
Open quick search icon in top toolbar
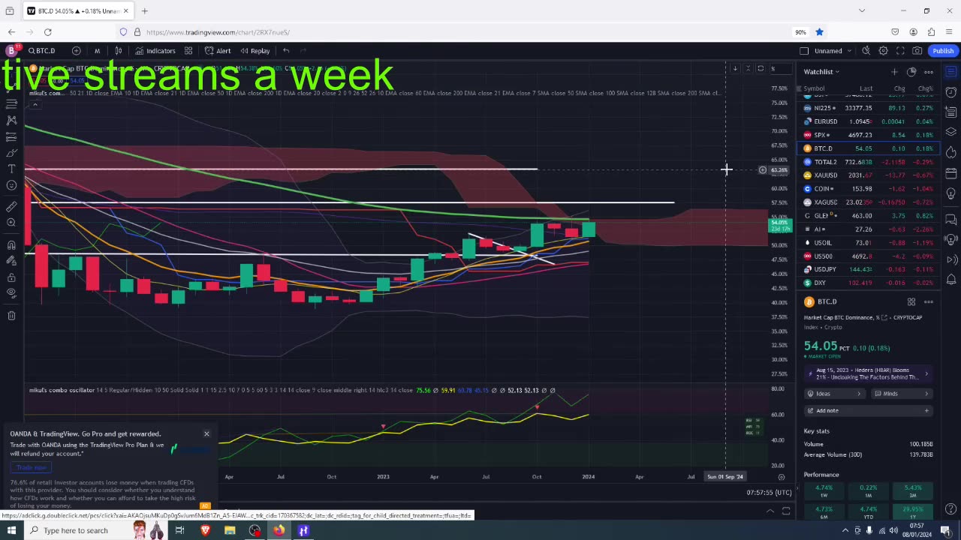pyautogui.click(x=866, y=50)
